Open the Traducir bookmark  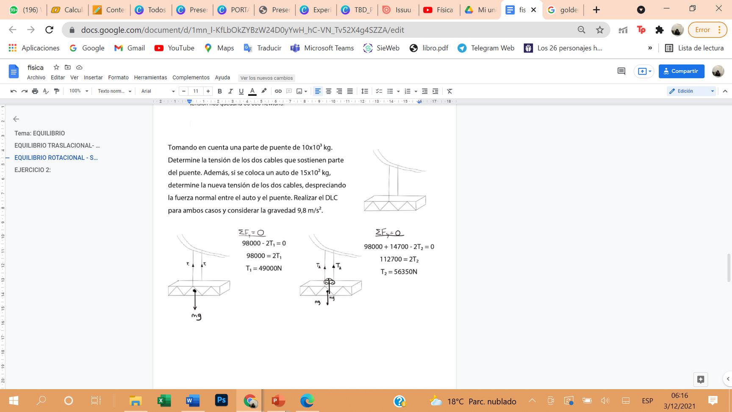tap(263, 48)
